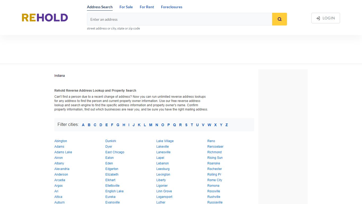Click the yellow search magnifier button
Screen dimensions: 362x204
pos(279,19)
